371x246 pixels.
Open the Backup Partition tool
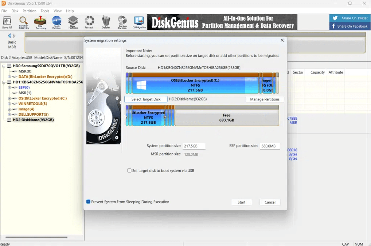(x=122, y=23)
